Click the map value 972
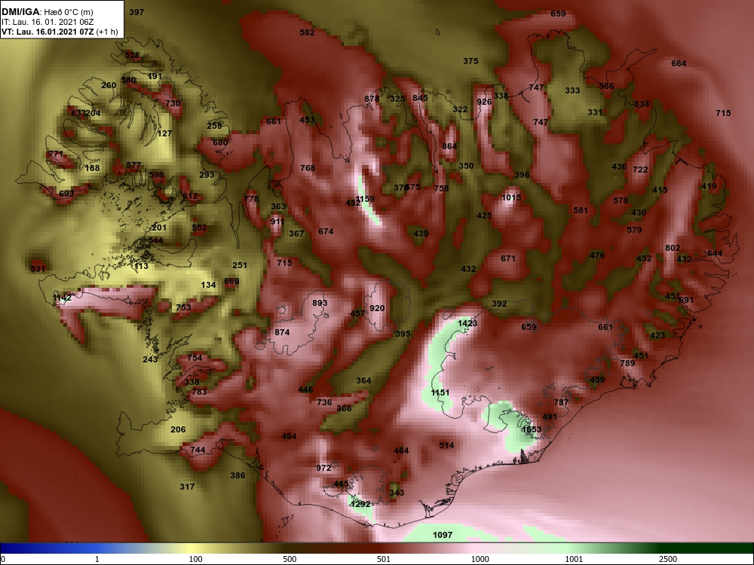Screen dimensions: 754x565 click(x=323, y=468)
